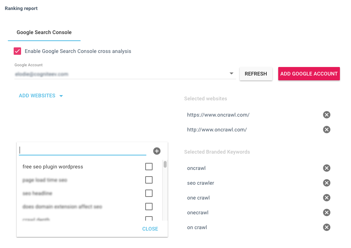This screenshot has width=351, height=248.
Task: Open the Google Account dropdown
Action: [232, 74]
